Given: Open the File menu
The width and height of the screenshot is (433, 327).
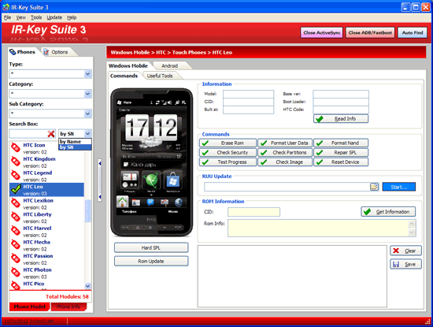Looking at the screenshot, I should click(x=7, y=17).
